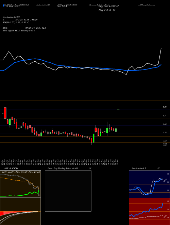Screen dimensions: 170x225
Task: Click the 'ADX signal: SELL' text line
Action: [x=19, y=31]
